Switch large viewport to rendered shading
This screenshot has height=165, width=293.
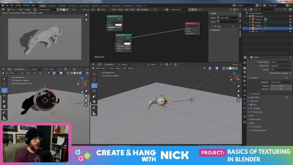[x=236, y=68]
